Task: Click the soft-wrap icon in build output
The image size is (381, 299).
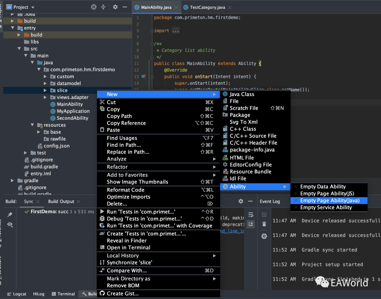Action: [x=251, y=215]
